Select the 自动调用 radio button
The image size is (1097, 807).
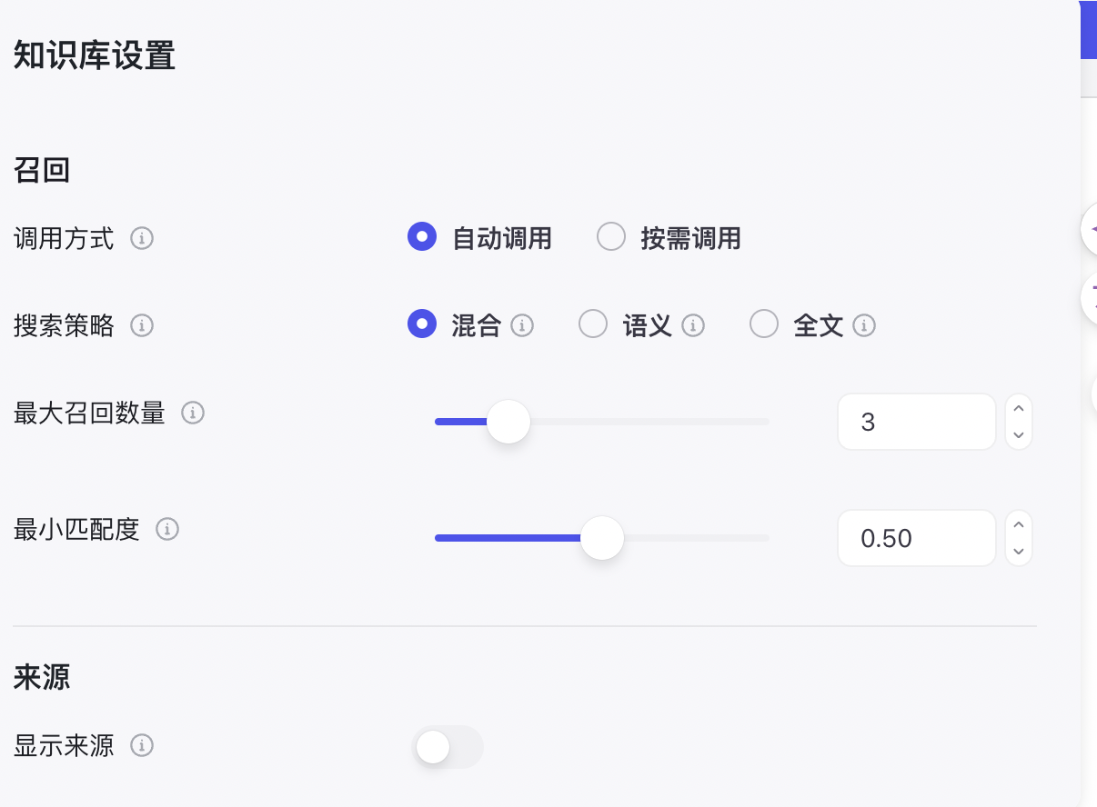click(422, 238)
